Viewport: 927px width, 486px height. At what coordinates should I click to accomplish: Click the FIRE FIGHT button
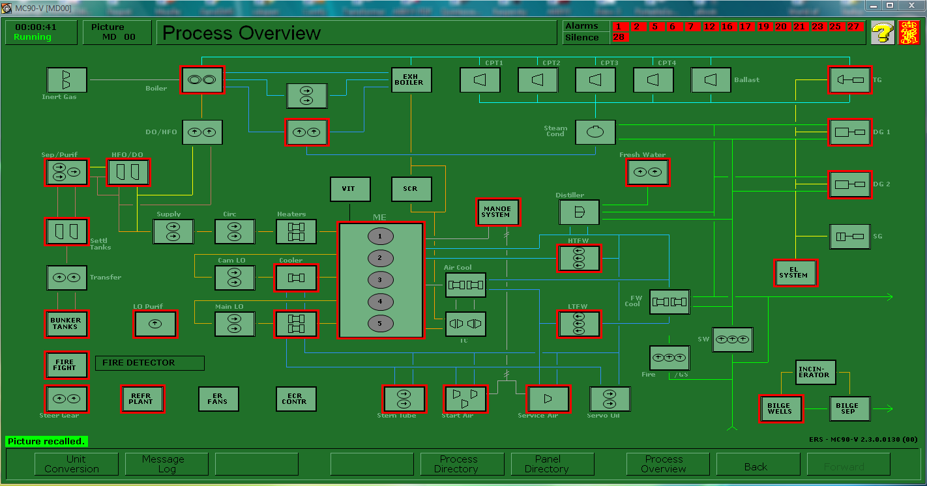tap(66, 365)
